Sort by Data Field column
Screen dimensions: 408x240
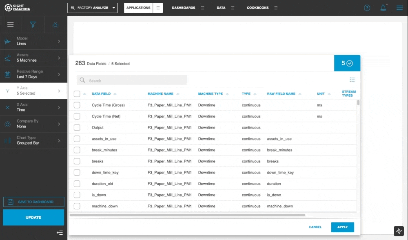104,94
